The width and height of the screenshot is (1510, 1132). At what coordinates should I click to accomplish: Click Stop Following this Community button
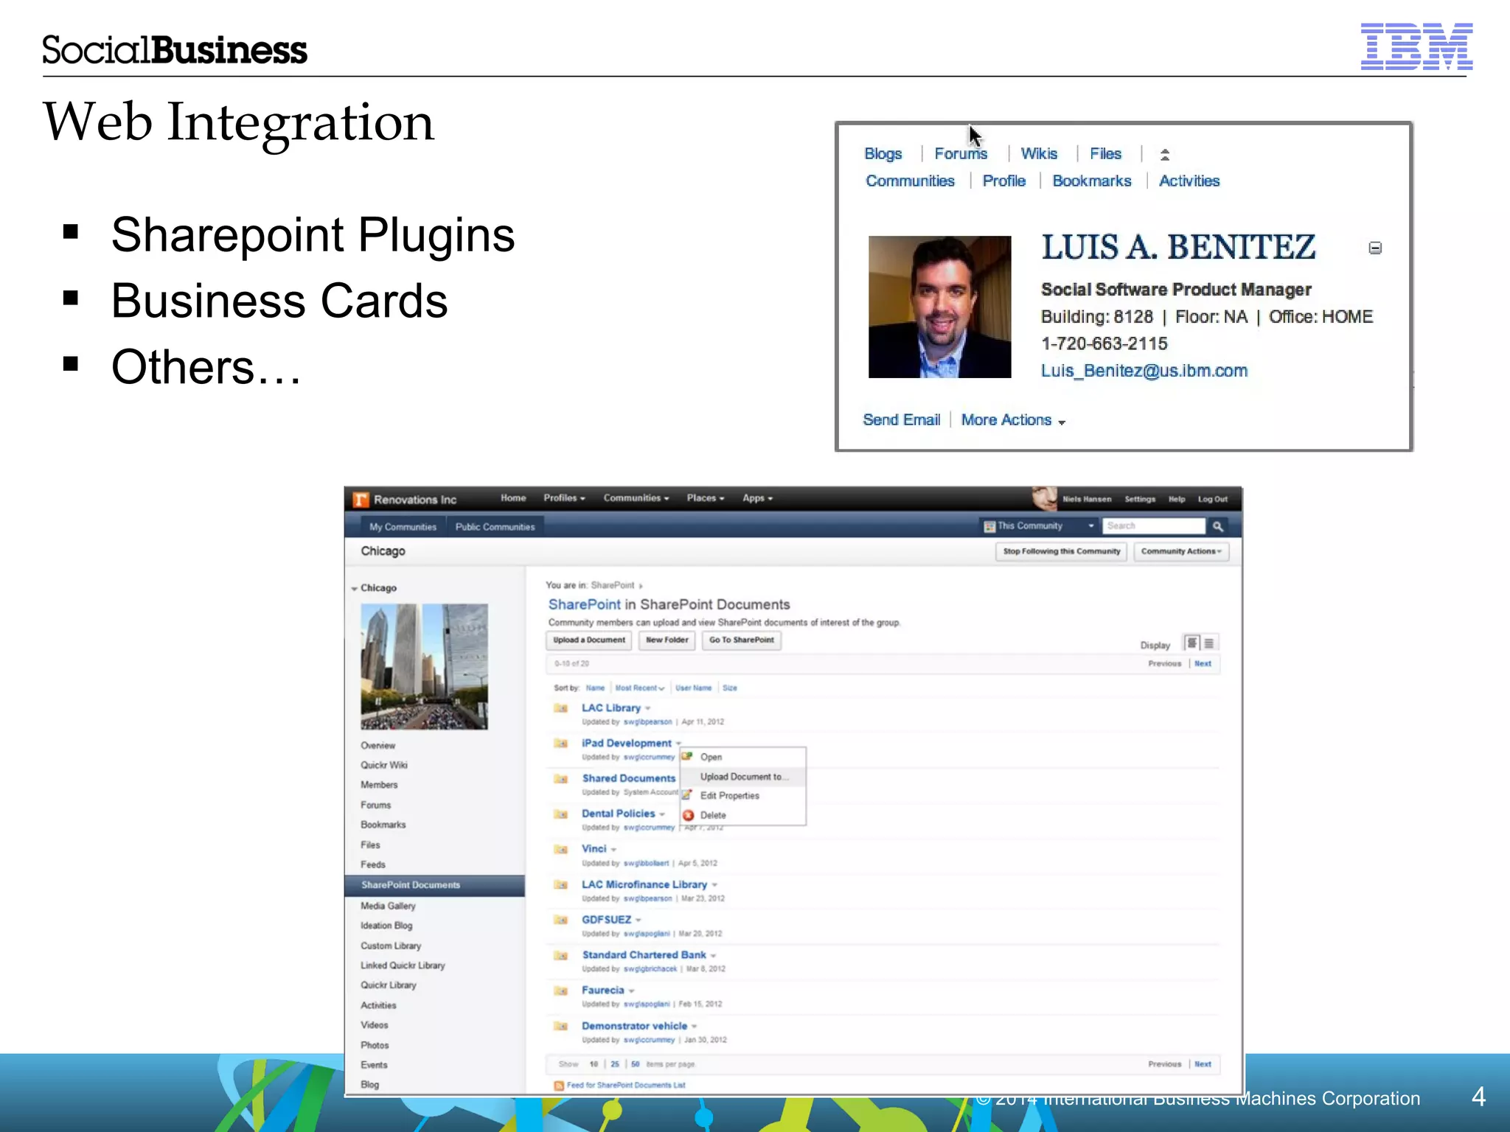tap(1061, 551)
